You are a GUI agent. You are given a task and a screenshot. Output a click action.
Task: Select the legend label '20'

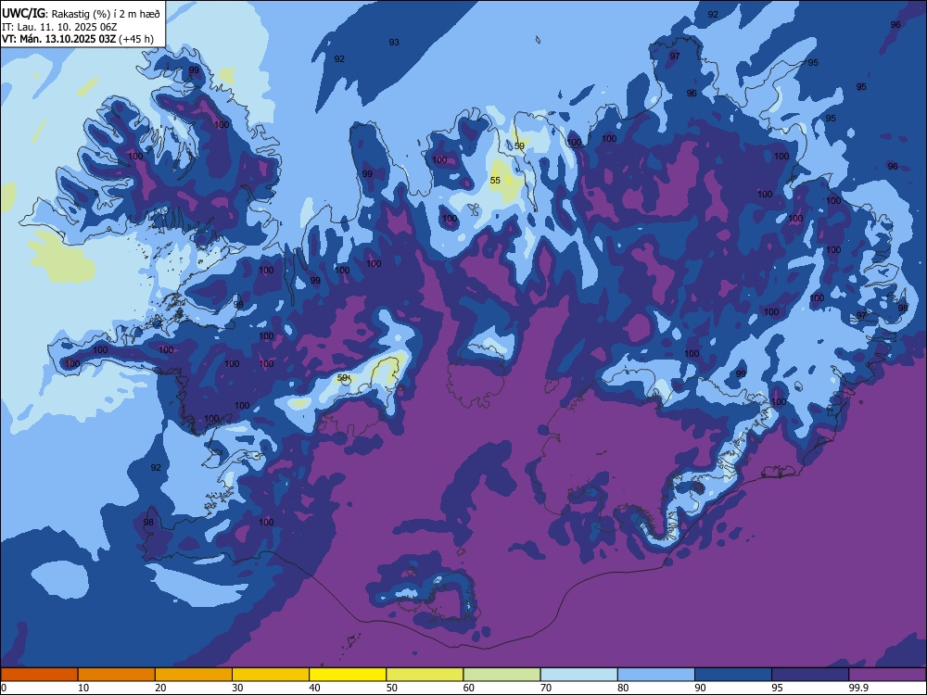tap(160, 688)
